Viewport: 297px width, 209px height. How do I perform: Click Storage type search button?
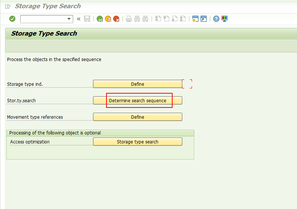click(137, 142)
